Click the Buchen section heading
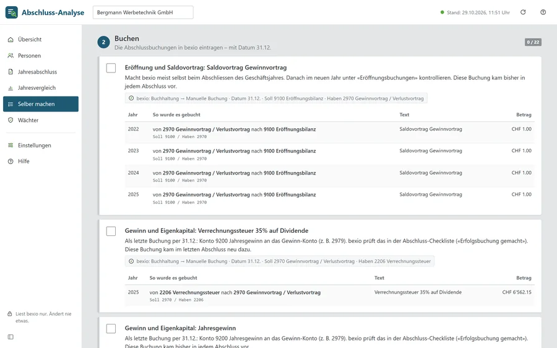 tap(127, 38)
